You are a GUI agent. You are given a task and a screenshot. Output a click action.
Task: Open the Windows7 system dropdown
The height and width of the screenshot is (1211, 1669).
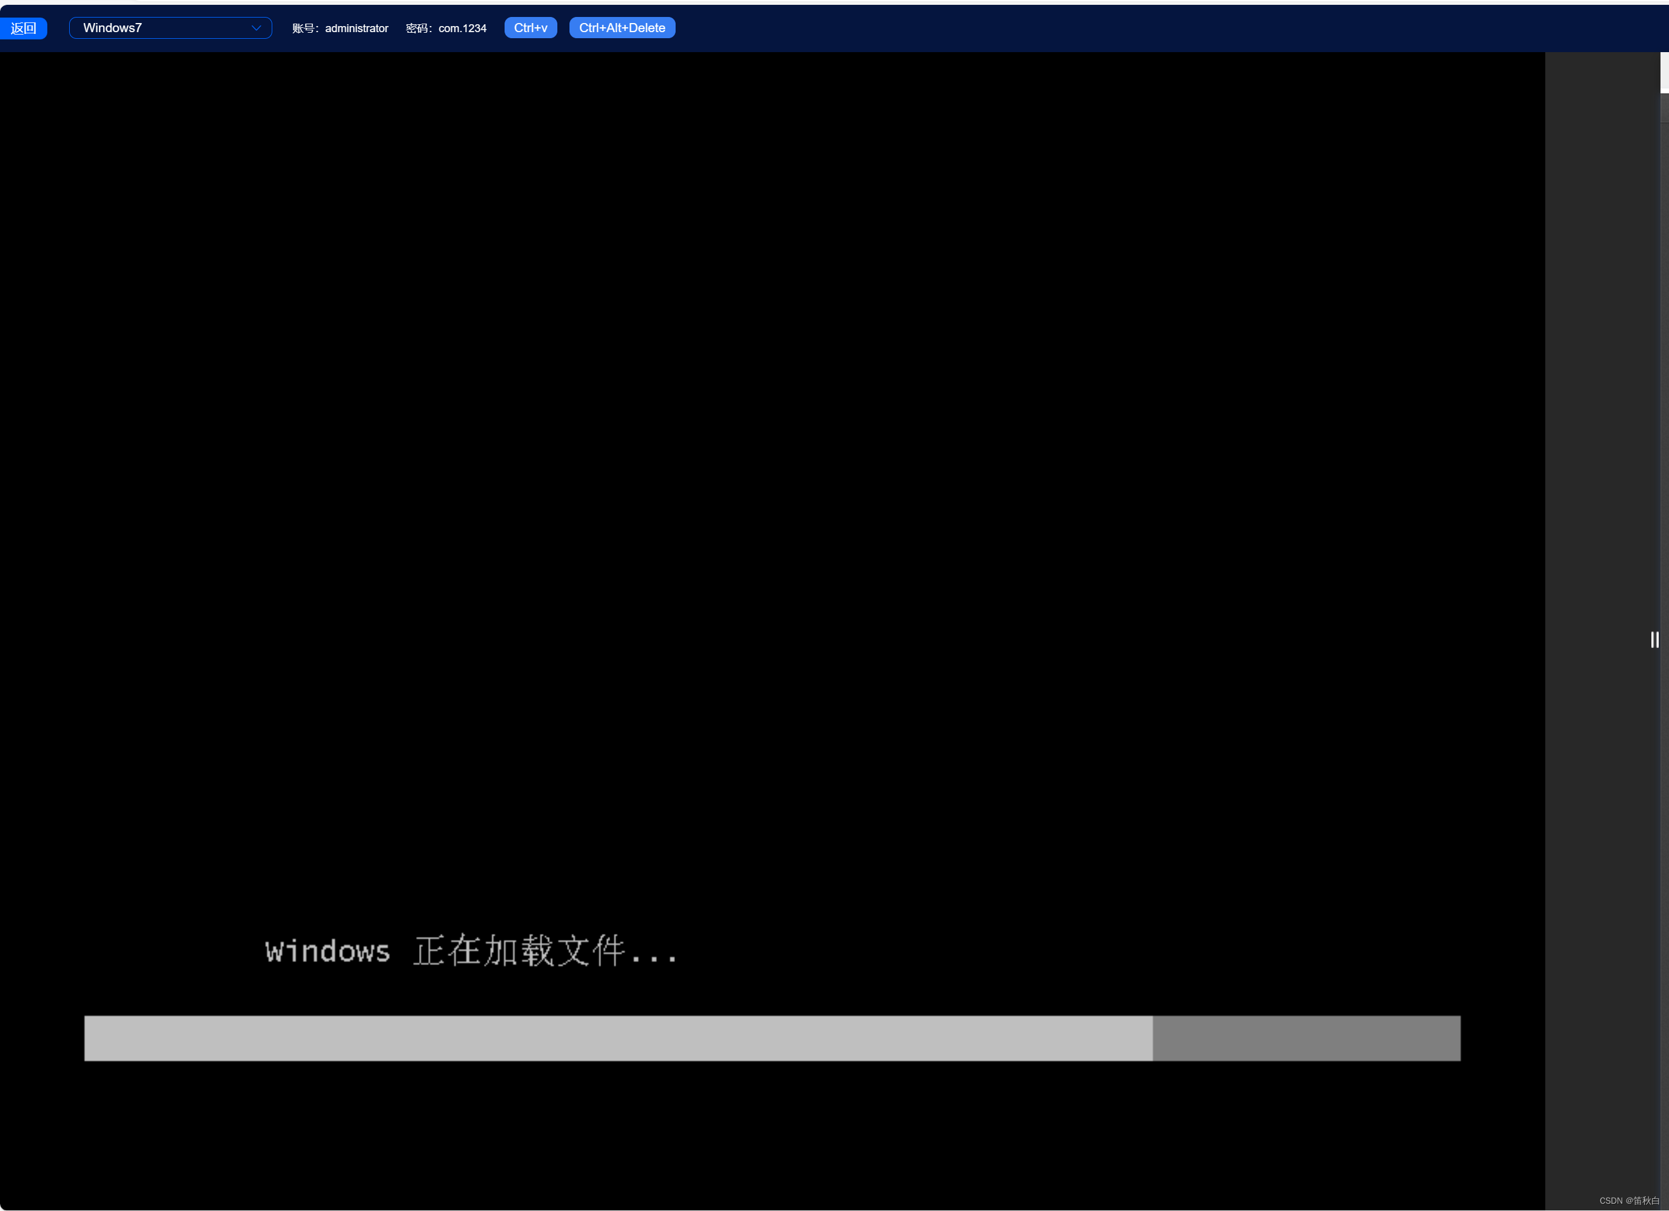[x=170, y=28]
